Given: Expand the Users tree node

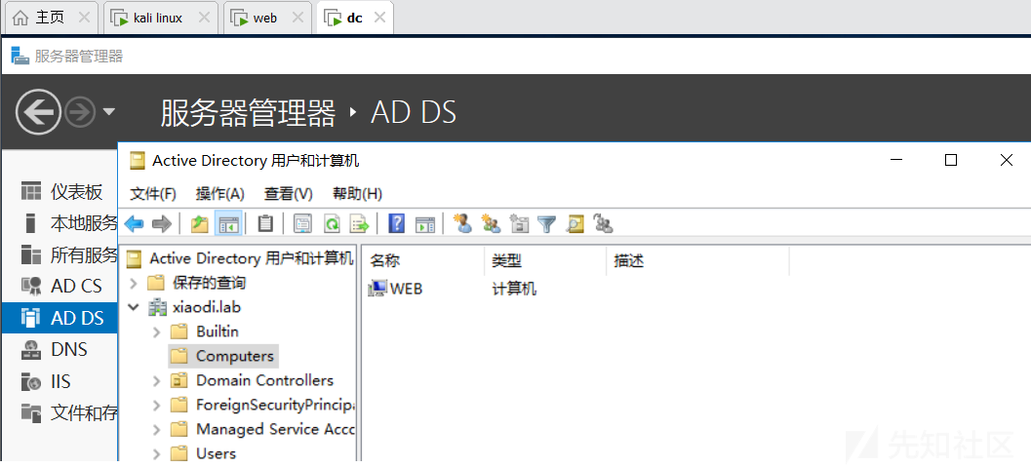Looking at the screenshot, I should 156,453.
